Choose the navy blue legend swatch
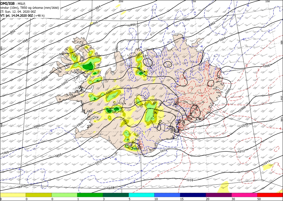Screen dimensions: 283x201 pyautogui.click(x=193, y=195)
